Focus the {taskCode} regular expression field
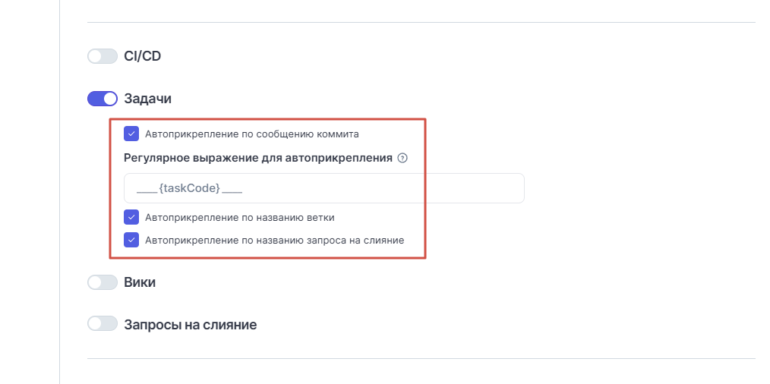Screen dimensions: 770x384 pos(324,188)
